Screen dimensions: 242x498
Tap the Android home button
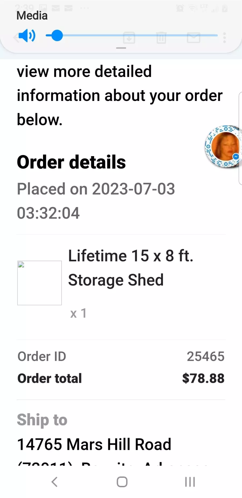[x=122, y=482]
